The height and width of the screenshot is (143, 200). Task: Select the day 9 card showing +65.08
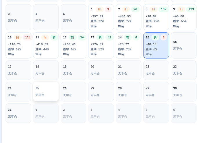[x=183, y=17]
